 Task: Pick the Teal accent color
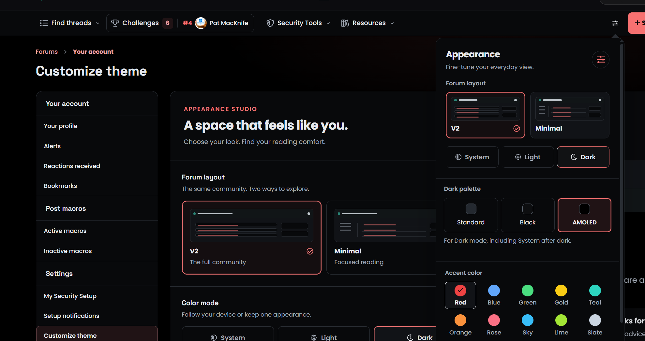[x=595, y=295]
